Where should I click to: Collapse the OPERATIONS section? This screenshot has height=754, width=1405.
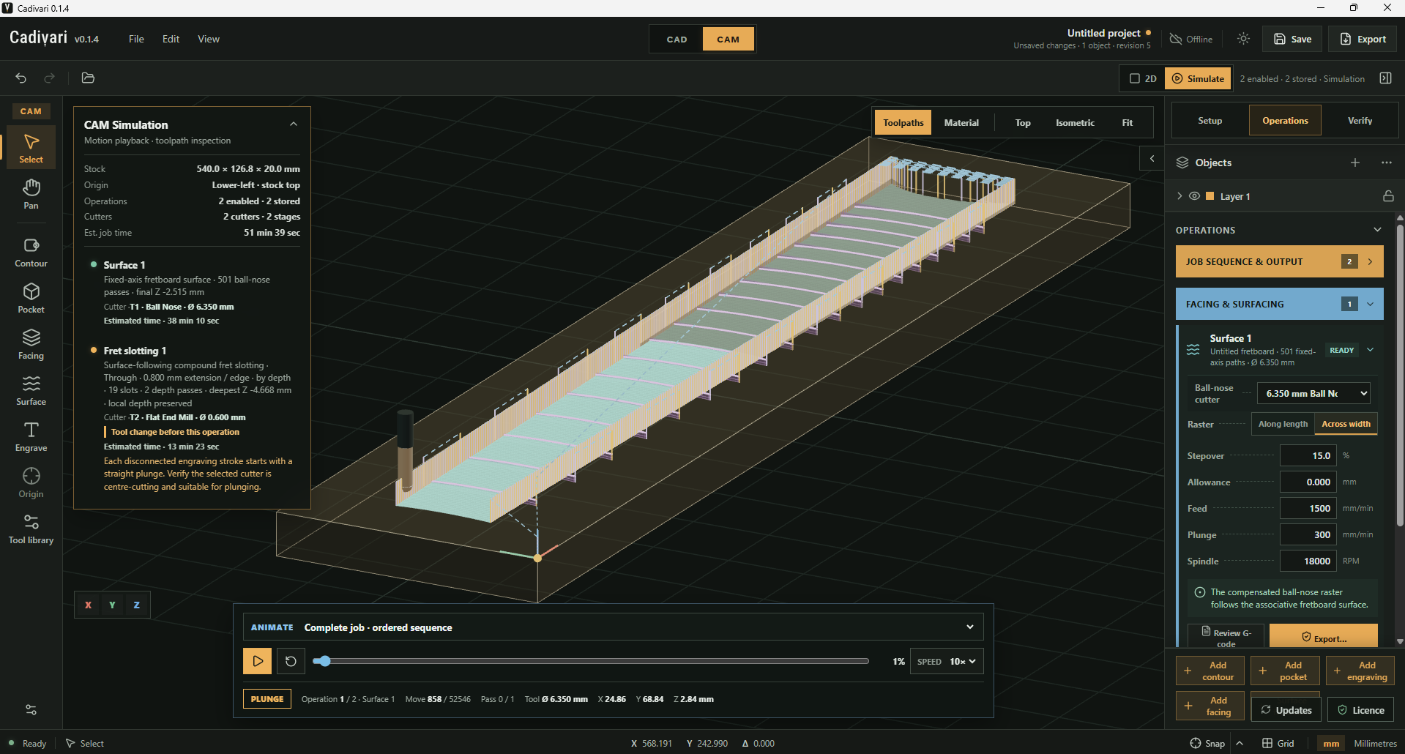(x=1377, y=230)
